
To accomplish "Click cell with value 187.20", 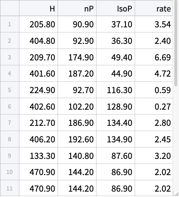I will coord(77,73).
